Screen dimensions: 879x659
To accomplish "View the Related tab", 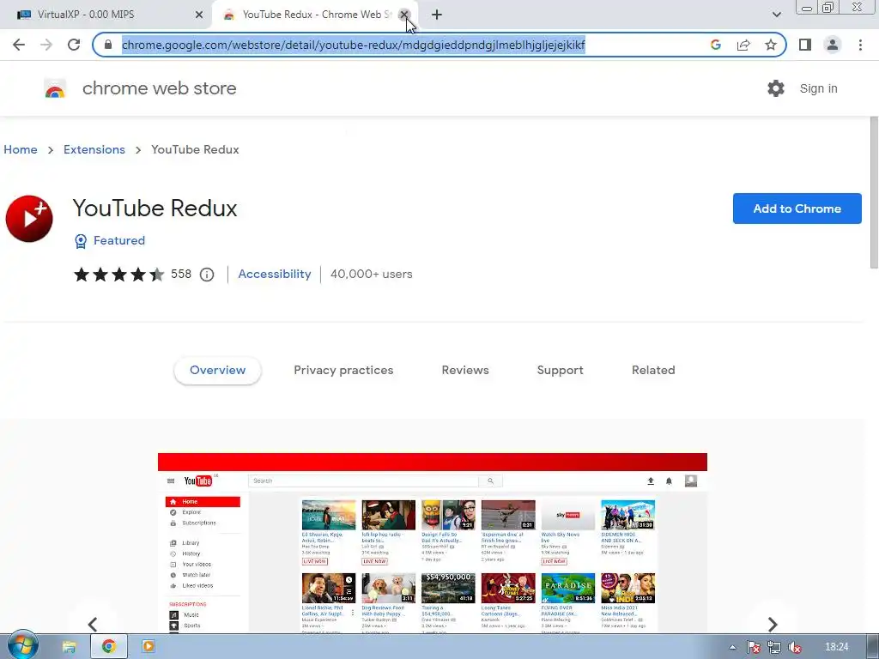I will pos(653,371).
